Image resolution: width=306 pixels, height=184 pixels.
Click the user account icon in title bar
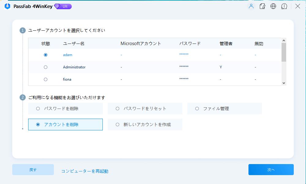(x=251, y=6)
